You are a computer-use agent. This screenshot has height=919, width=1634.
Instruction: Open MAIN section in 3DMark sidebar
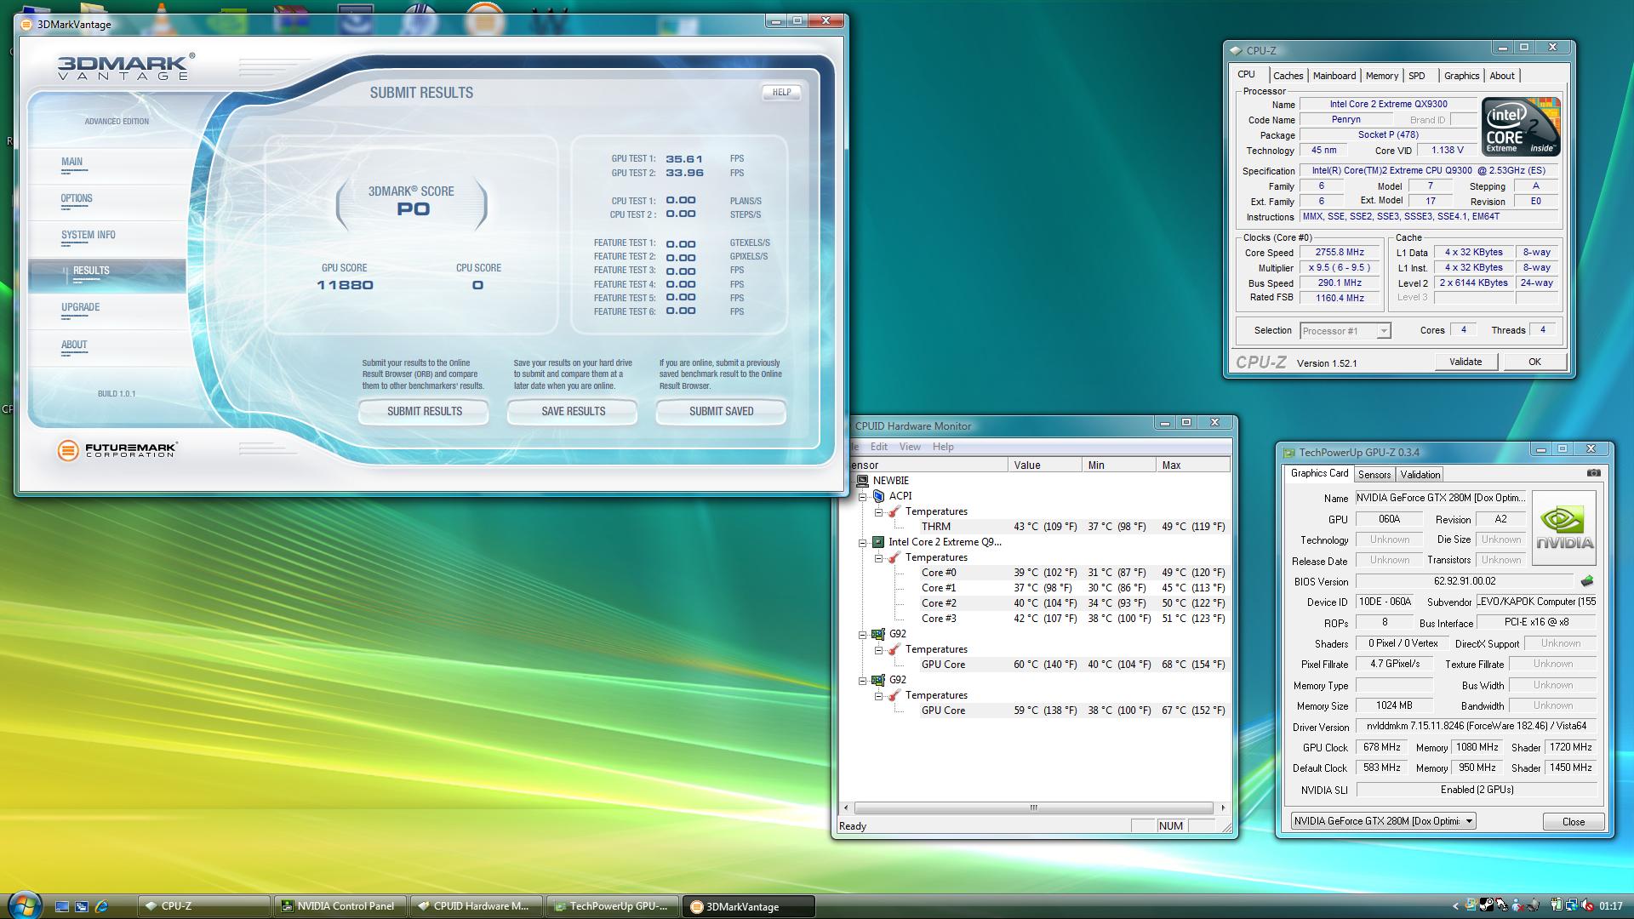click(107, 164)
